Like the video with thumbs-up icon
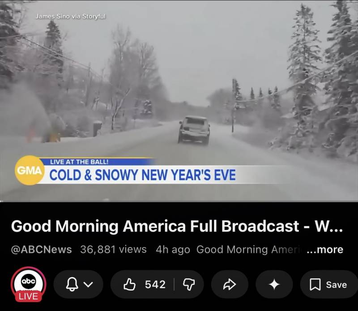Viewport: 358px width, 311px height. 129,284
